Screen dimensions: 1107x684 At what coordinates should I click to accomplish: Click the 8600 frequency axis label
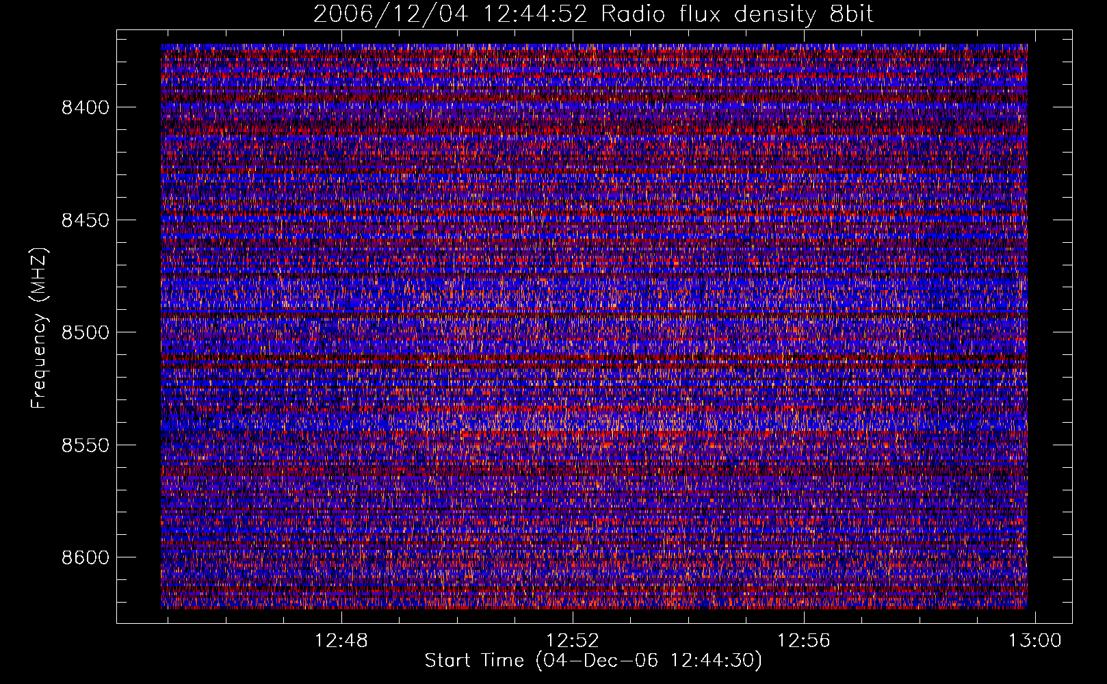(x=86, y=557)
